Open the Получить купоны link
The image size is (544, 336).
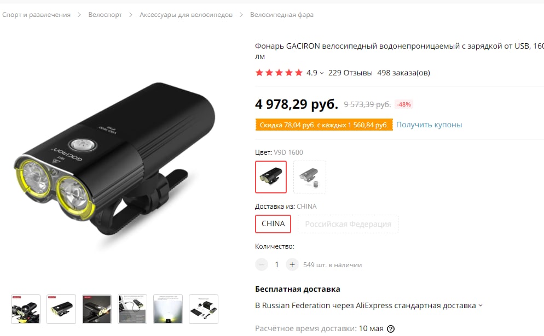pos(429,125)
